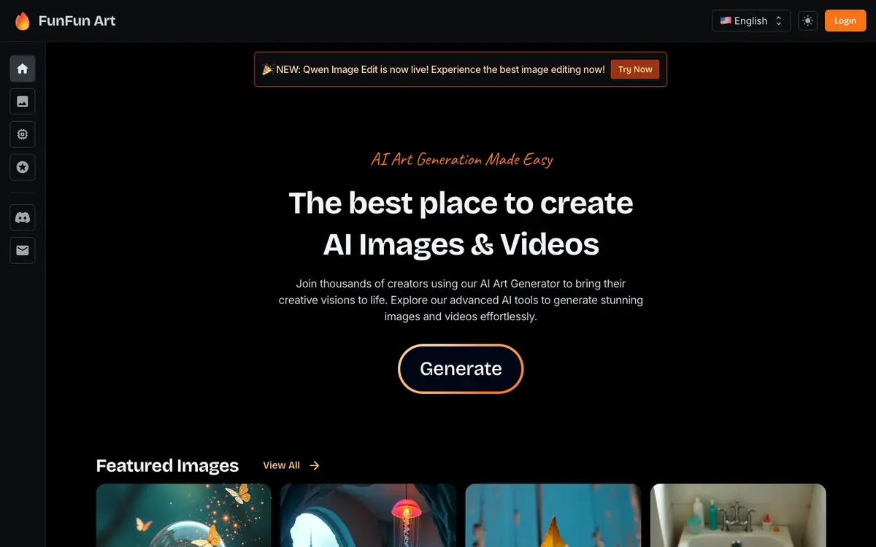Open the blue wooden wall featured image
876x547 pixels.
553,515
